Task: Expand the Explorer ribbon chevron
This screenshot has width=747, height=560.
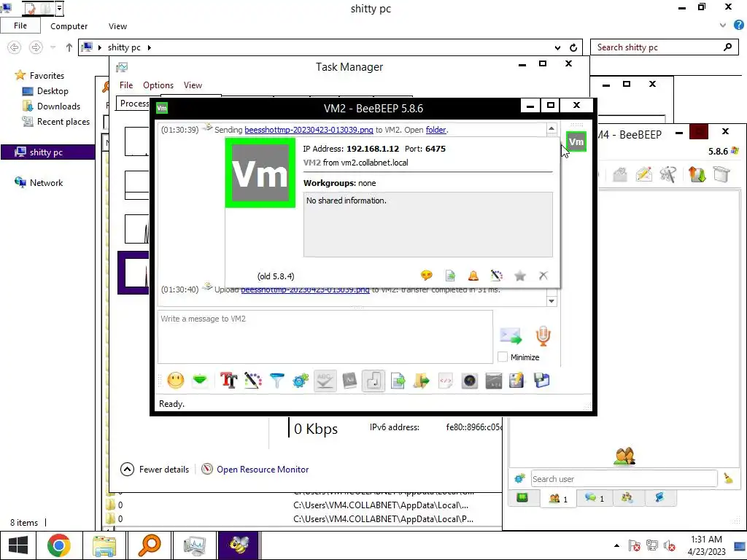Action: pos(723,26)
